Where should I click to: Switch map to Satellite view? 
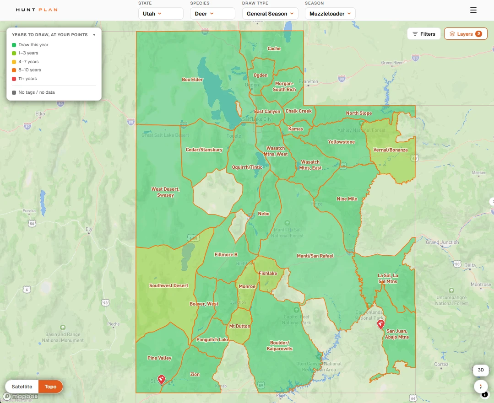(22, 387)
